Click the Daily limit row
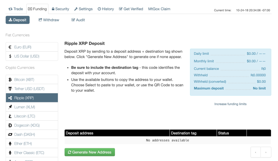This screenshot has width=278, height=161. tap(230, 53)
